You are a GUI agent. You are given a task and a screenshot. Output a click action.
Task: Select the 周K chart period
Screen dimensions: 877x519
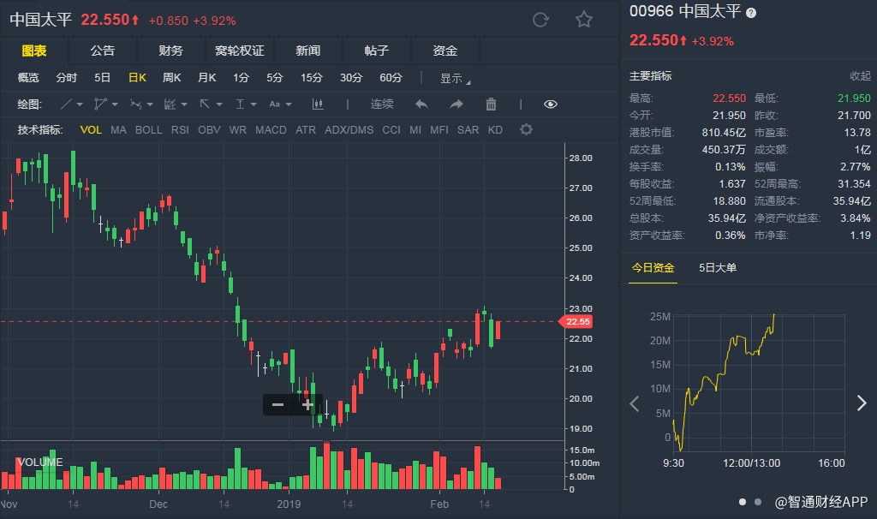click(x=171, y=78)
